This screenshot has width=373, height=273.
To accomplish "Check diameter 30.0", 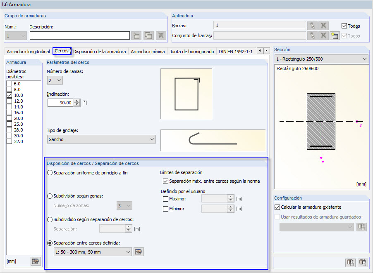I will pos(9,135).
